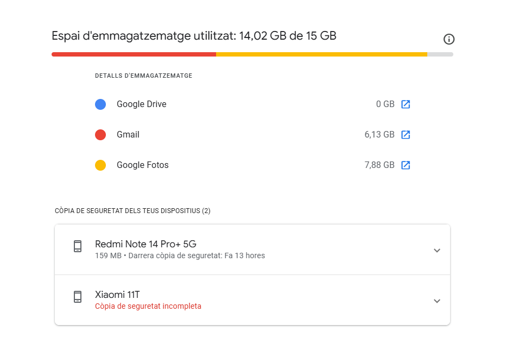This screenshot has width=506, height=343.
Task: Open Google Fotos via its external-link icon
Action: [x=406, y=165]
